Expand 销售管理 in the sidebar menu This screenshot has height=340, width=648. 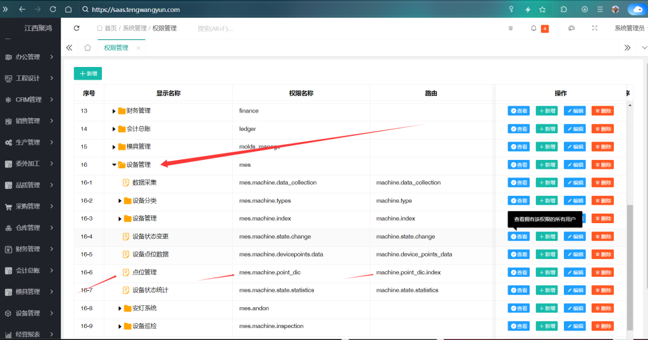pyautogui.click(x=30, y=121)
